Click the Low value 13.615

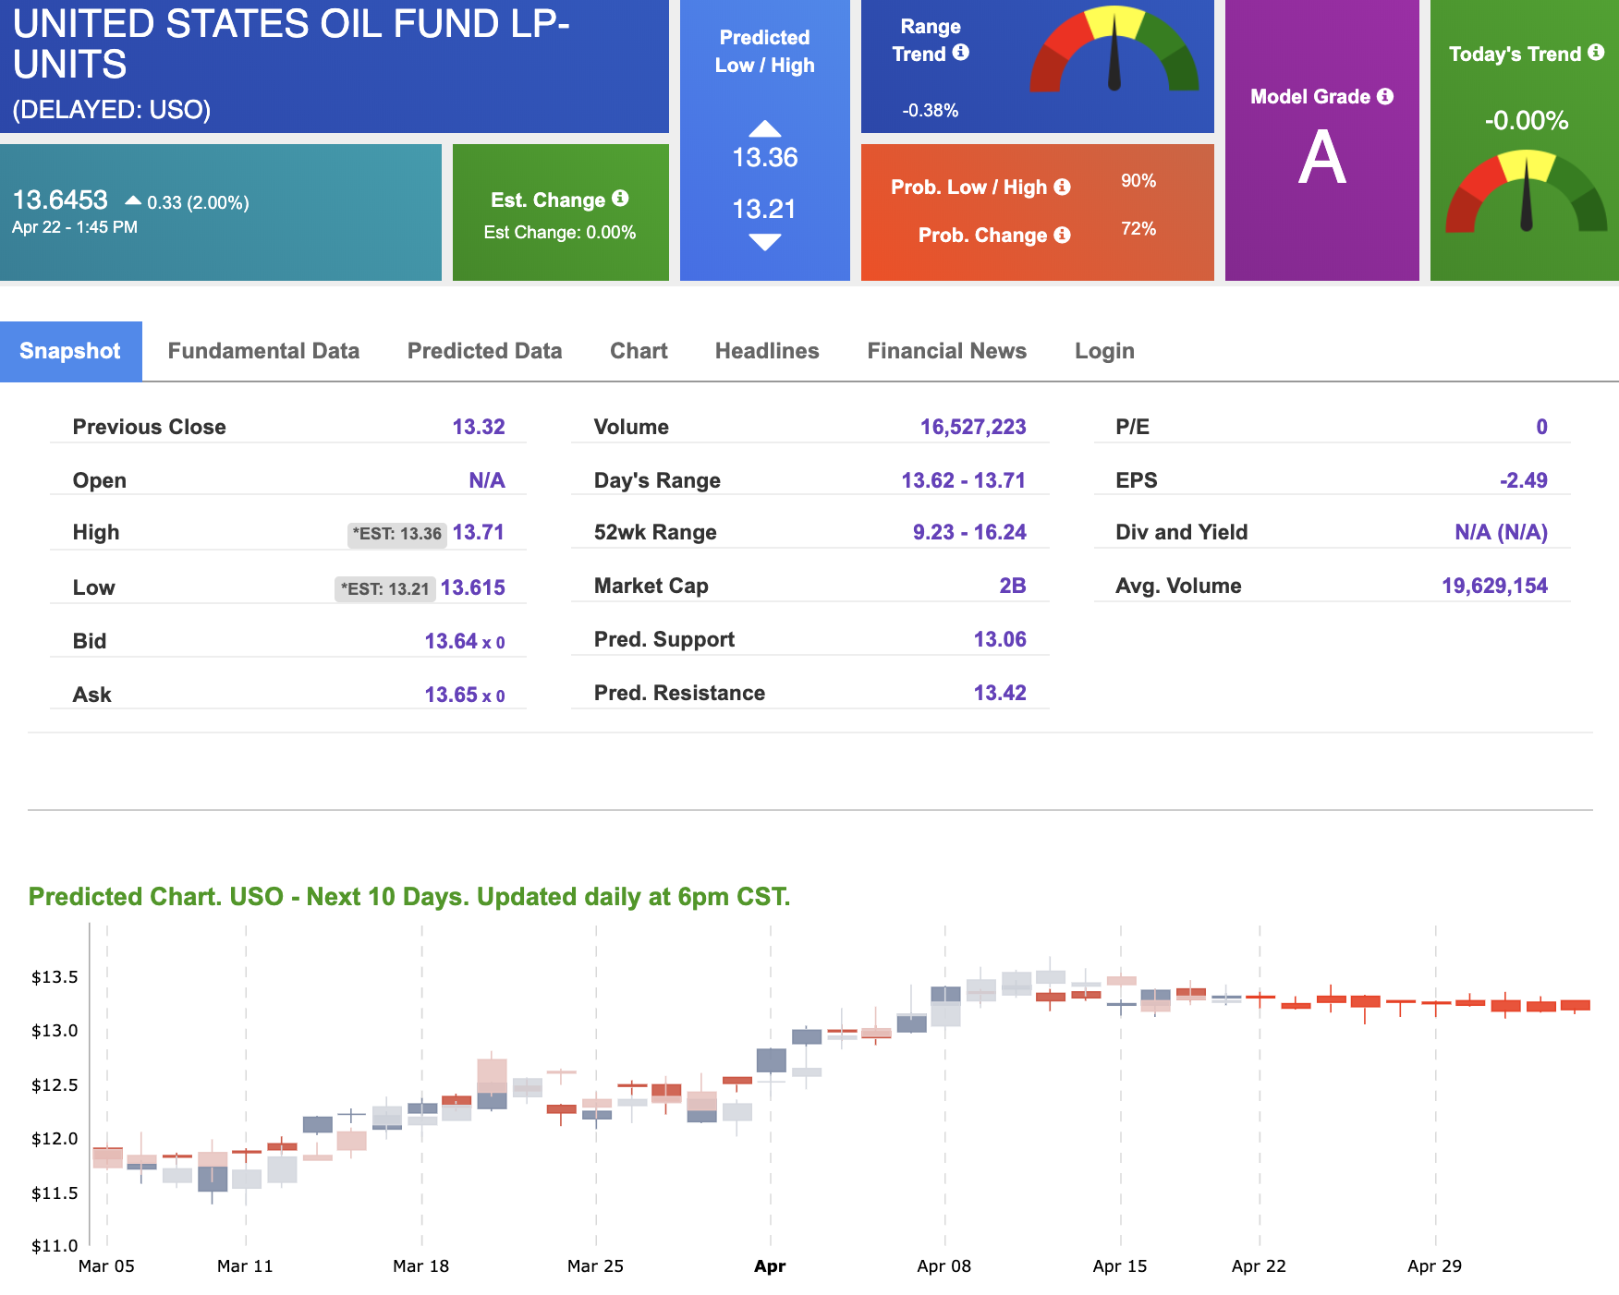pyautogui.click(x=473, y=587)
